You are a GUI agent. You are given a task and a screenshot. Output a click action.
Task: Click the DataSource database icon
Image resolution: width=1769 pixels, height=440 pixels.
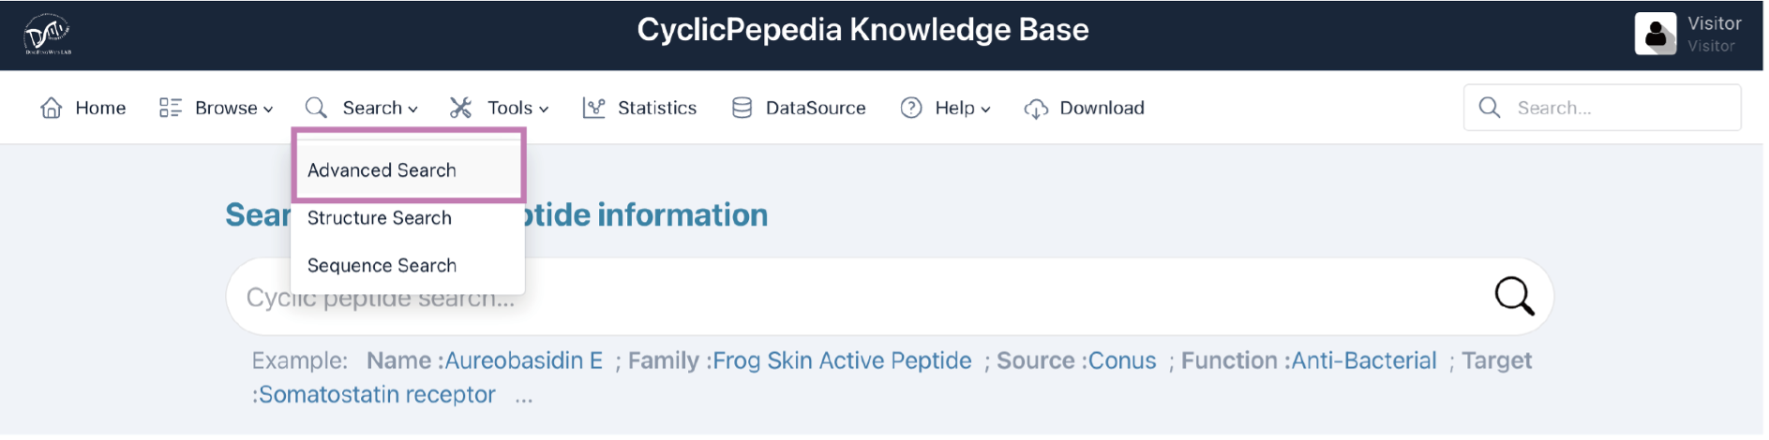click(x=742, y=108)
